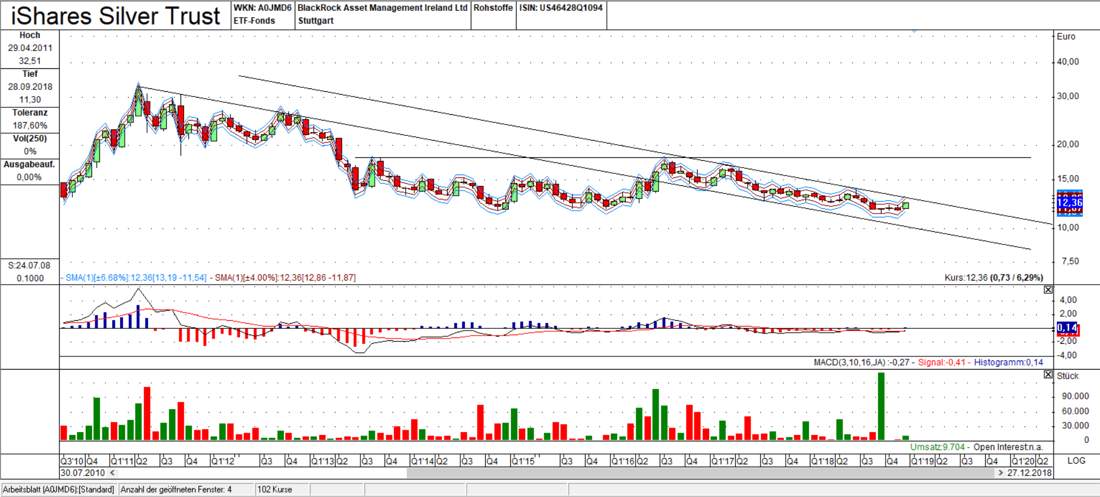Click the Q1'11 time axis label
This screenshot has width=1100, height=497.
[x=122, y=461]
